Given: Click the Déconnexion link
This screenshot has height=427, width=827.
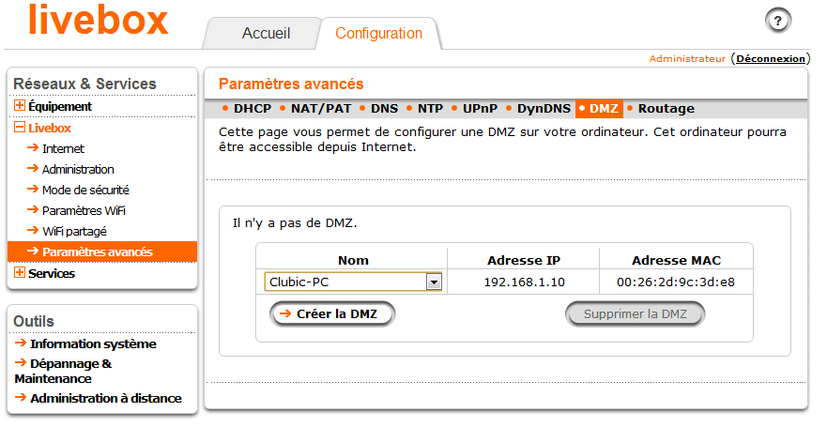Looking at the screenshot, I should pyautogui.click(x=771, y=58).
